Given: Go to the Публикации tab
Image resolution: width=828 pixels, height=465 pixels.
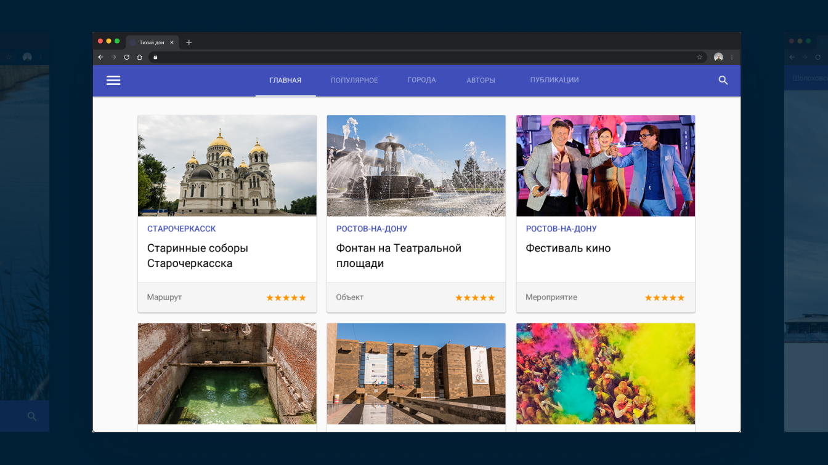Looking at the screenshot, I should 554,81.
